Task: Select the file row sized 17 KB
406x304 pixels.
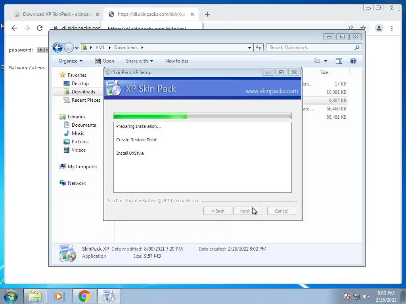Action: click(x=325, y=84)
